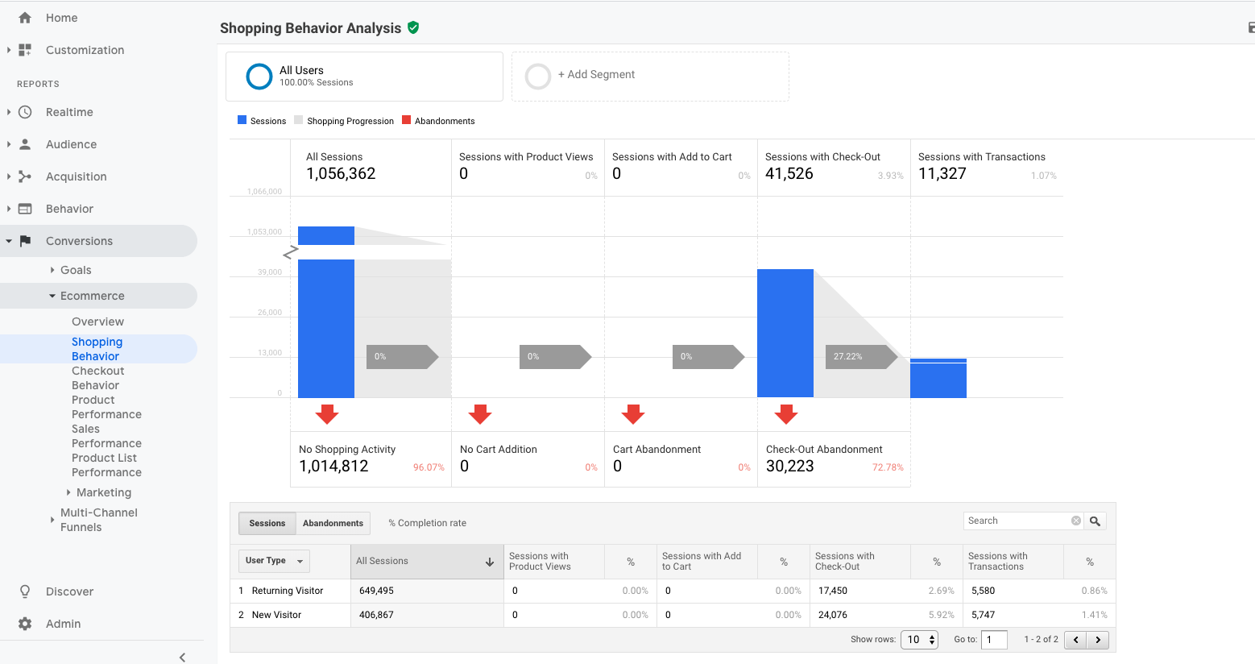
Task: Open Product List Performance report
Action: 106,465
